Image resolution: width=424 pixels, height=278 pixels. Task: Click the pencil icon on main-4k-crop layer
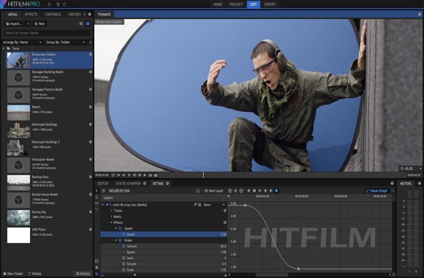[195, 205]
